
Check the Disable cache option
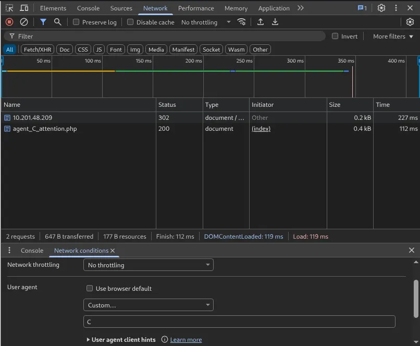(130, 22)
